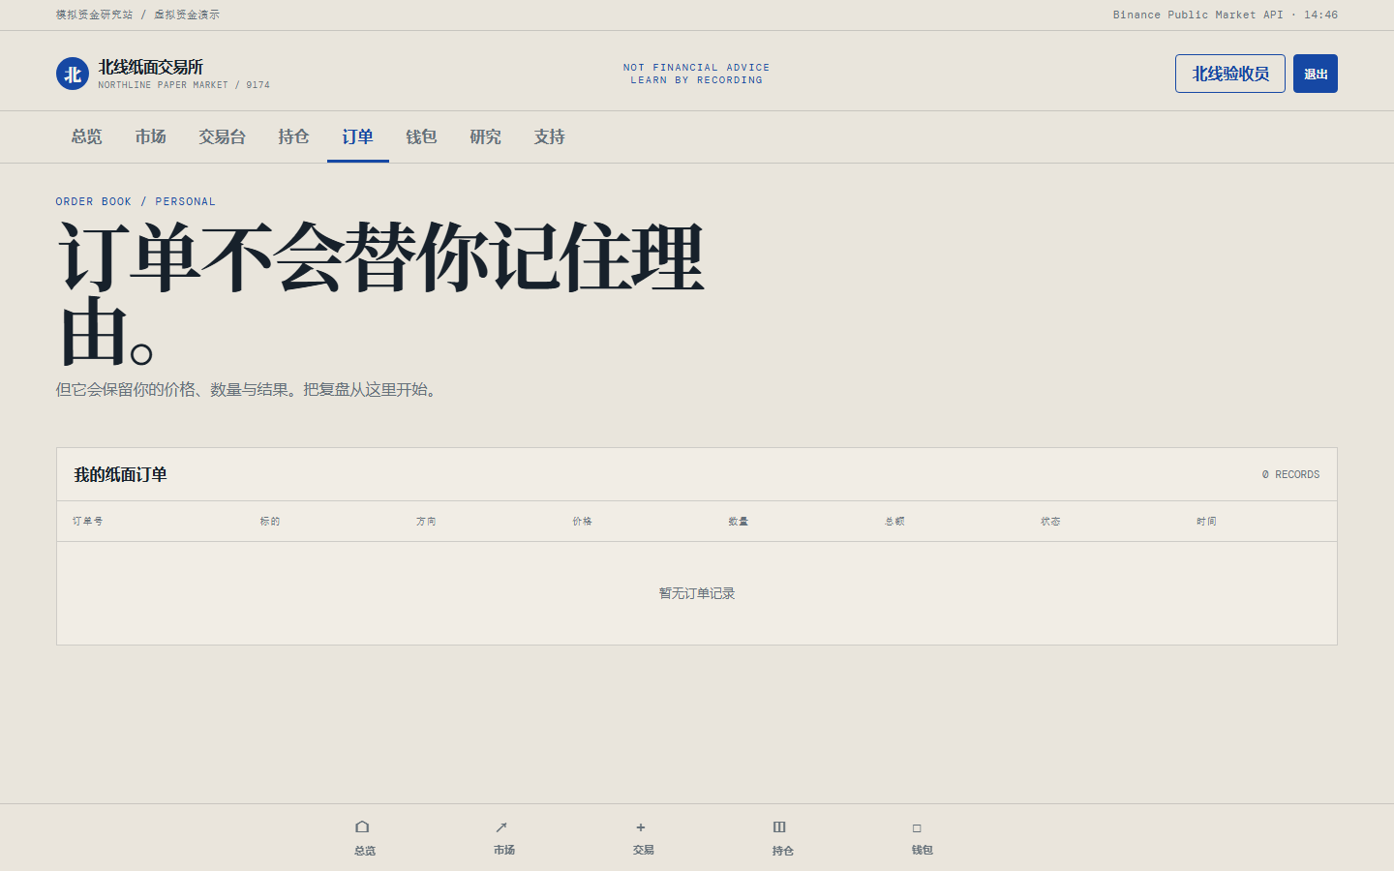
Task: Click the Binance Public Market API text
Action: click(1197, 15)
